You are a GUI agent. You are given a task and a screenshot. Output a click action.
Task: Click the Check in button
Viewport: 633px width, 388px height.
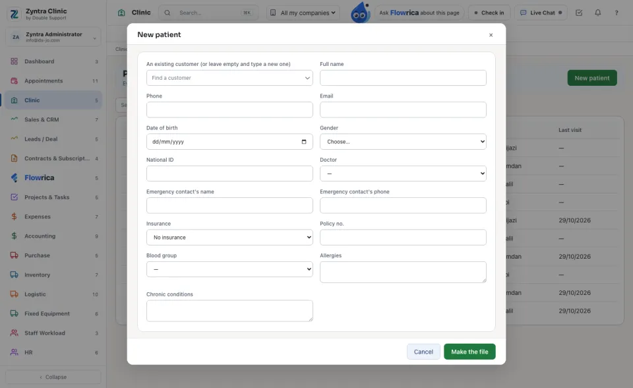pos(489,13)
